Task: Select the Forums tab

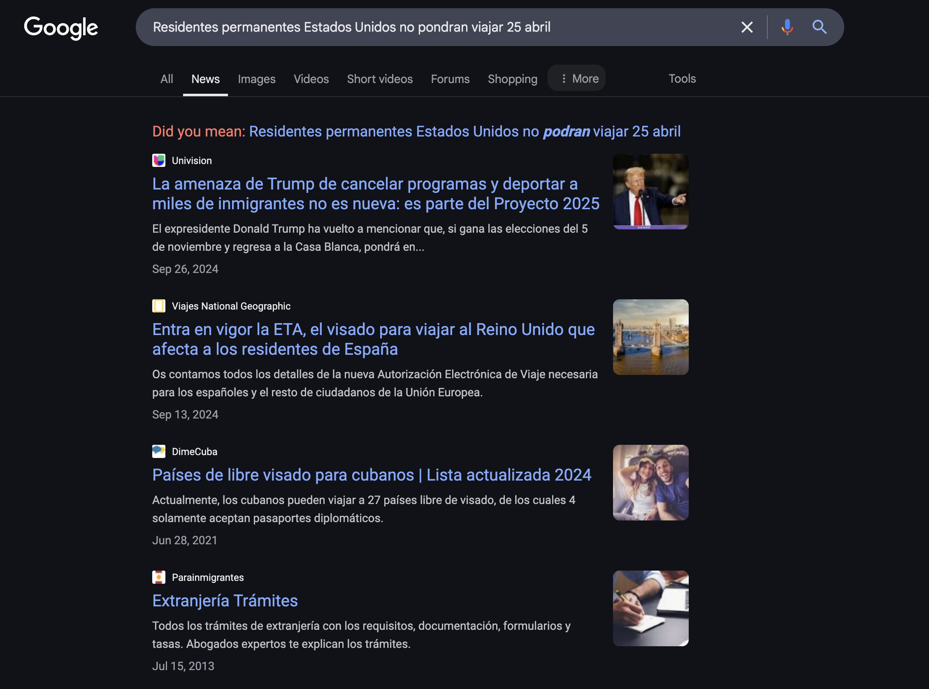Action: [x=450, y=79]
